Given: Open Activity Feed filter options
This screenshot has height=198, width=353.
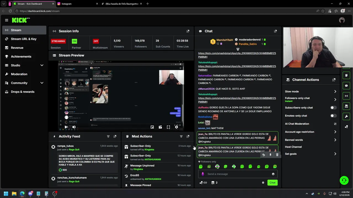Looking at the screenshot, I should [x=108, y=136].
